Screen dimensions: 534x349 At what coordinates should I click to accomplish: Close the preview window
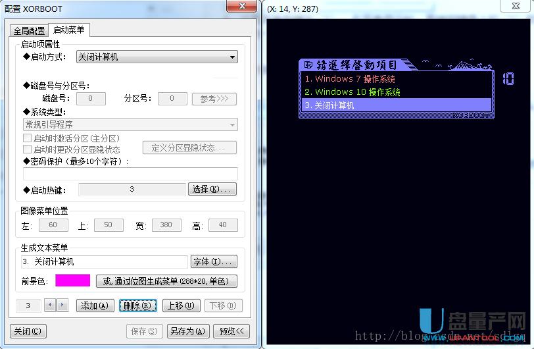pyautogui.click(x=516, y=6)
